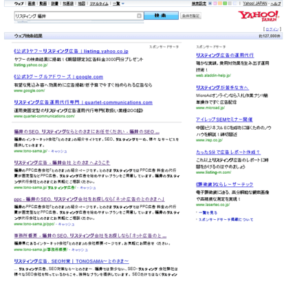Screen dimensions: 286x281
Task: Open the 一覧を見る link
Action: tap(208, 212)
